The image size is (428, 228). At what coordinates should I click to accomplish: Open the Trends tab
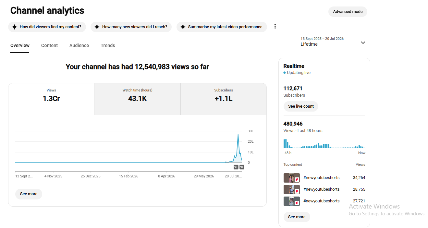click(108, 45)
